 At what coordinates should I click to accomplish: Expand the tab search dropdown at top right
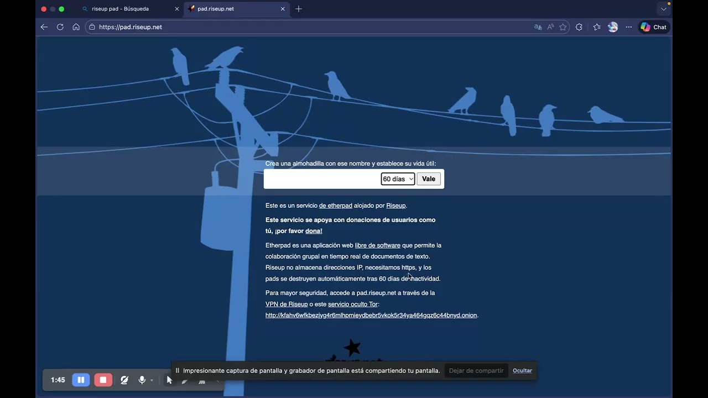tap(664, 9)
